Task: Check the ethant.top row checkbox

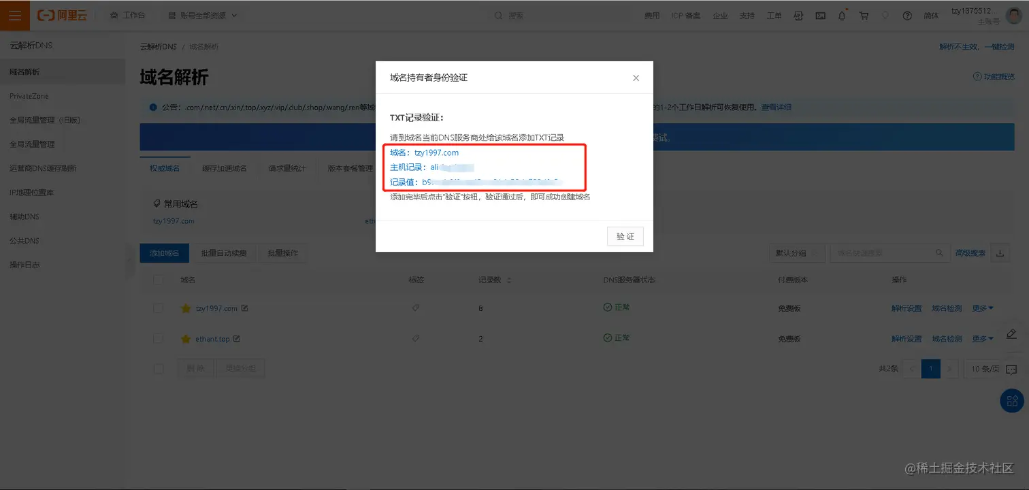Action: pos(159,338)
